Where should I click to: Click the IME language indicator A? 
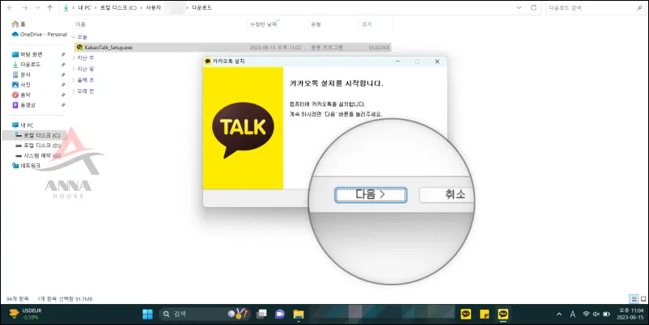pyautogui.click(x=572, y=314)
